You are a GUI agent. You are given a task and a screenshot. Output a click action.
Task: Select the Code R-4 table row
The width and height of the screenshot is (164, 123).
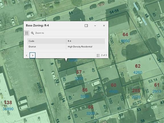[66, 41]
